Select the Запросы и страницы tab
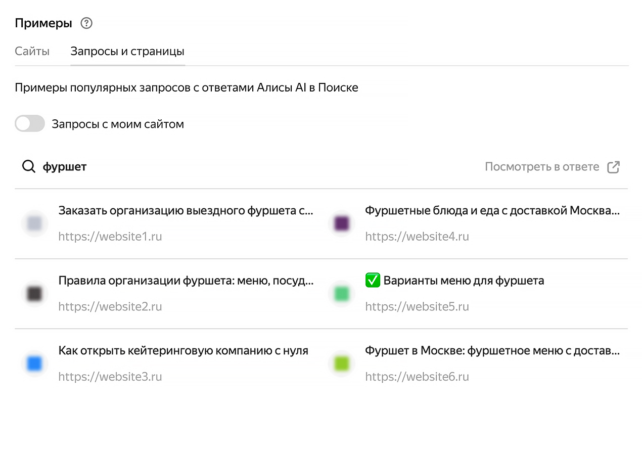 (x=127, y=51)
